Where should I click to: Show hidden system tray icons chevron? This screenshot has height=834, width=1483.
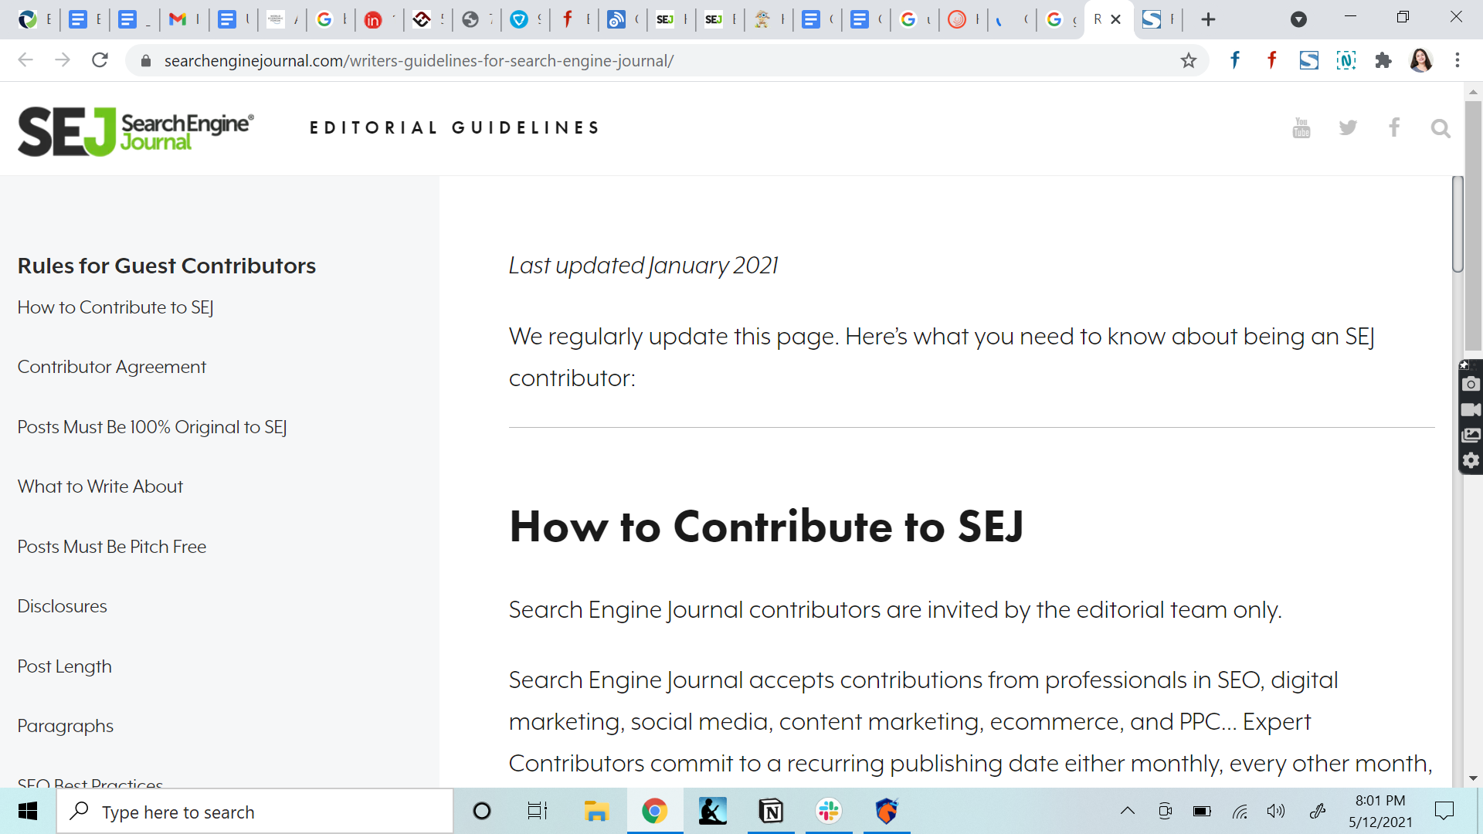[1128, 811]
